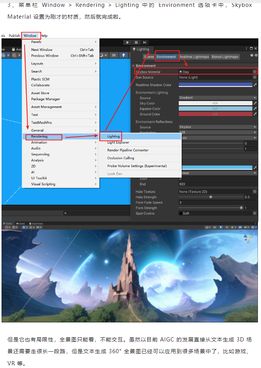Click Next Window menu item
The image size is (261, 368).
coord(61,50)
